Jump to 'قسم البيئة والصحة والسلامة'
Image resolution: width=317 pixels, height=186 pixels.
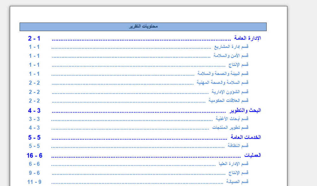(x=223, y=73)
